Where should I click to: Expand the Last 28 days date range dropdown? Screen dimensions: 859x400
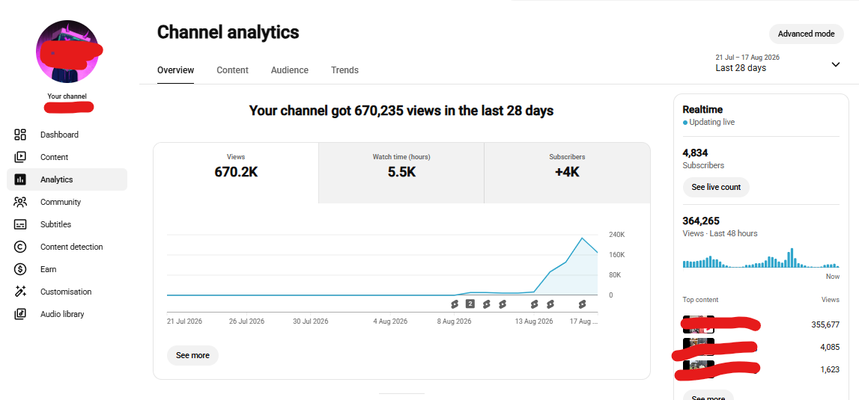pos(778,64)
